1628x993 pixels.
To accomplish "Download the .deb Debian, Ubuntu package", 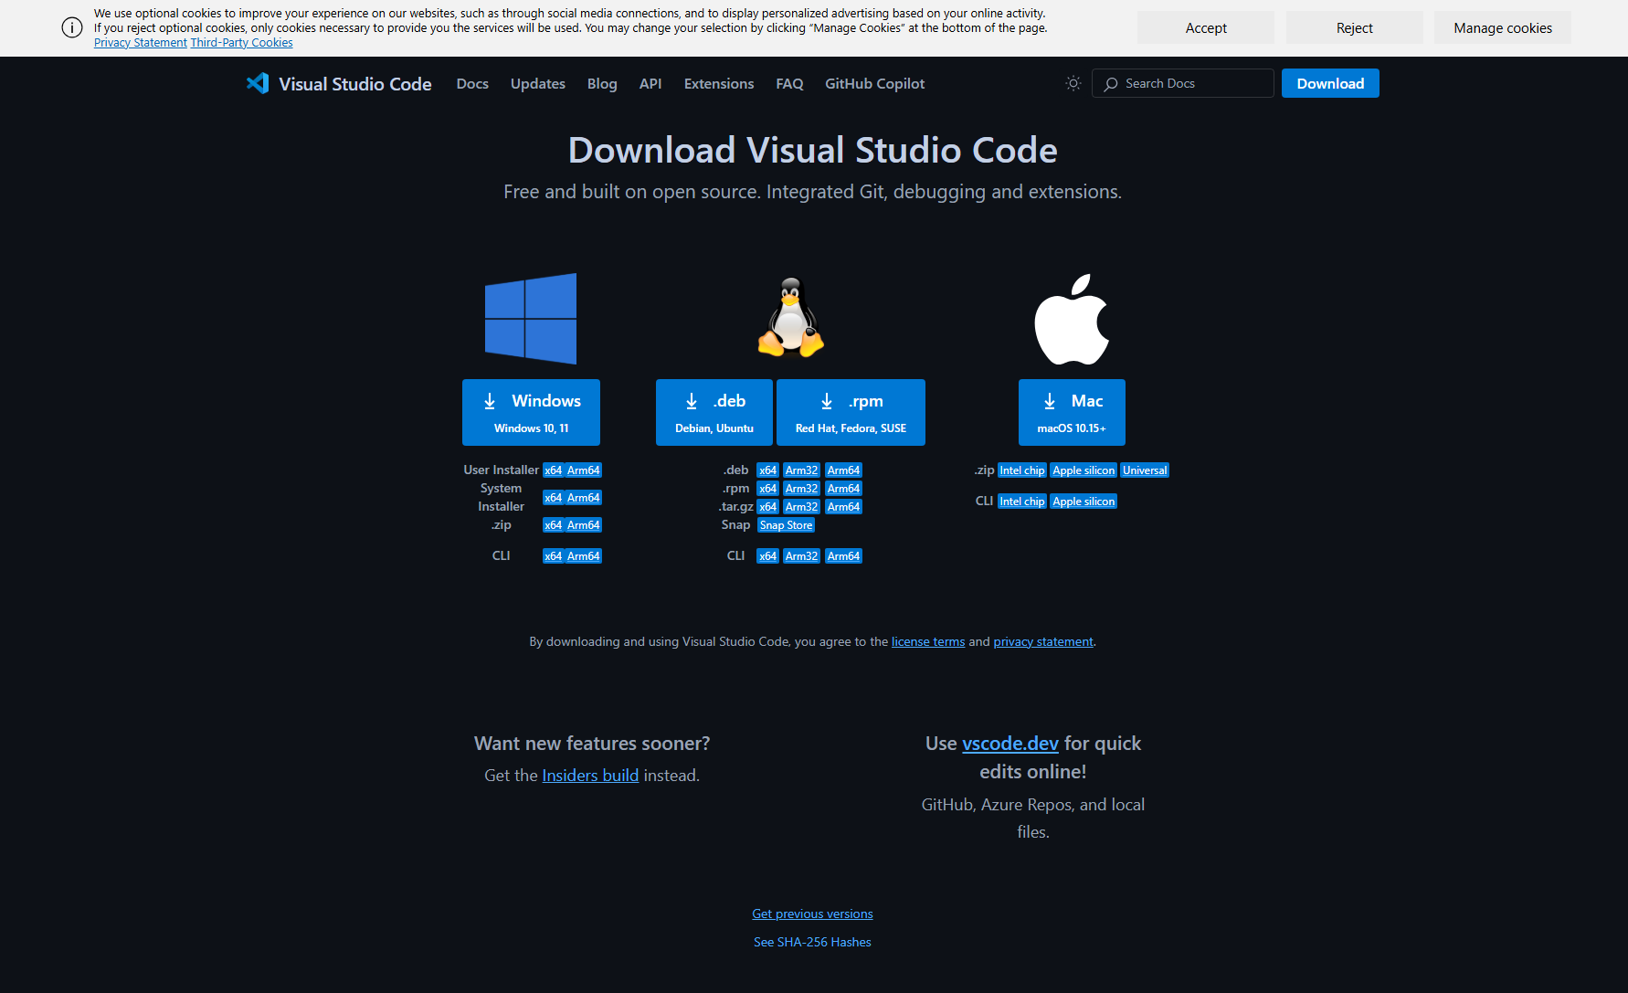I will pyautogui.click(x=714, y=412).
